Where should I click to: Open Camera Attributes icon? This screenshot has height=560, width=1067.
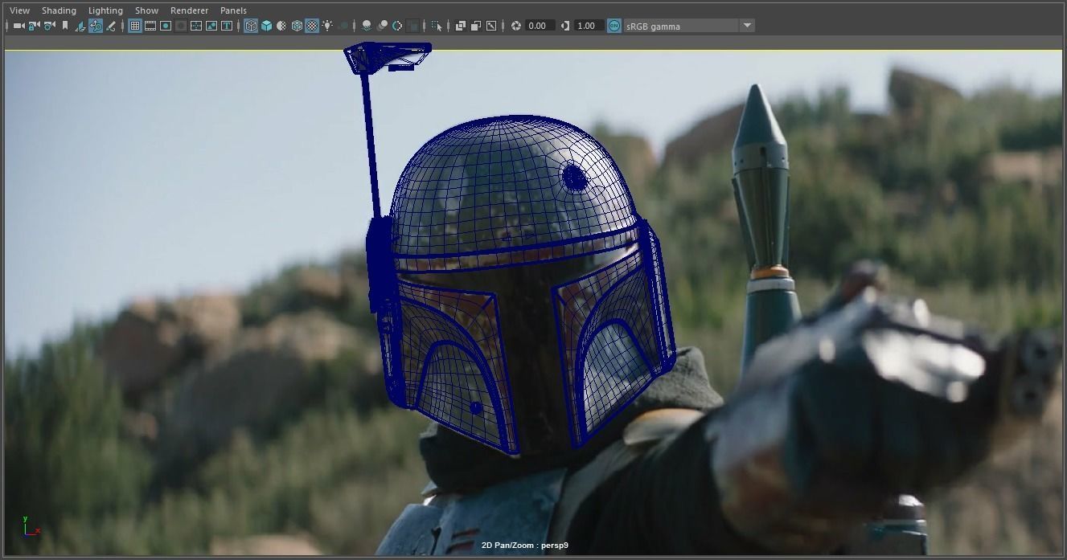50,26
